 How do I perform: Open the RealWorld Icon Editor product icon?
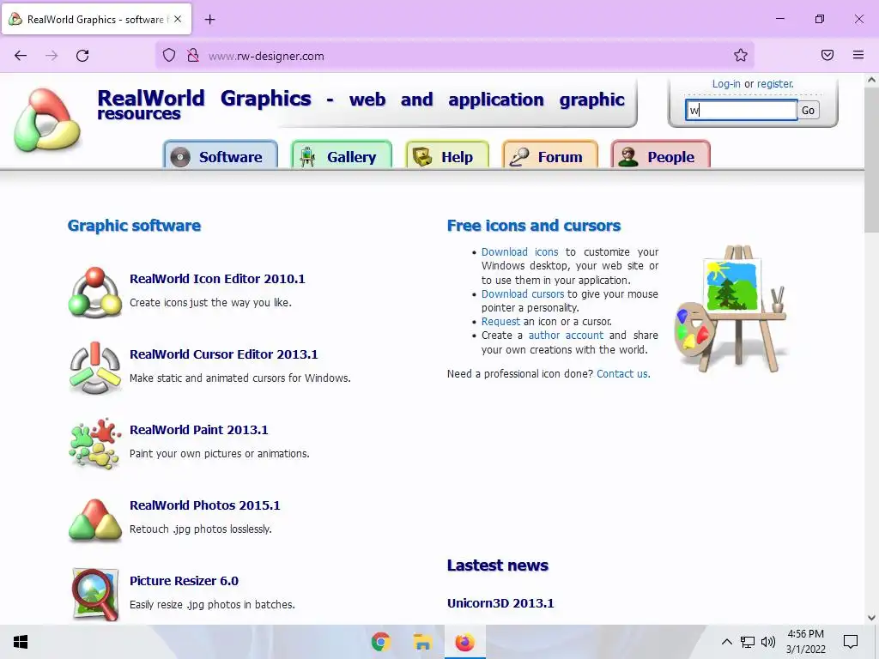click(94, 293)
